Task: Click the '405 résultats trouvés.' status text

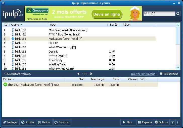Action: (x=18, y=74)
